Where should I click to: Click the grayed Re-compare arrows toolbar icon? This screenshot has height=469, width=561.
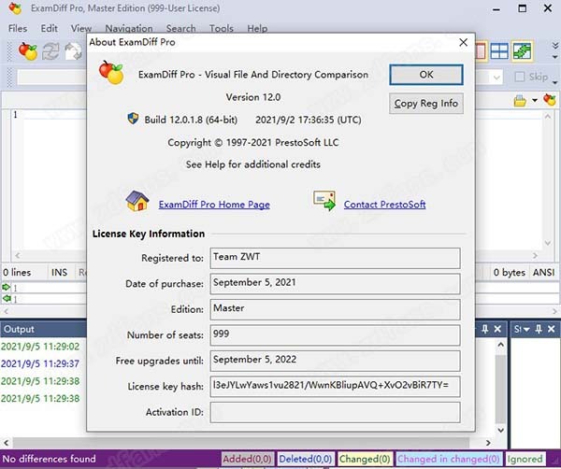click(50, 51)
